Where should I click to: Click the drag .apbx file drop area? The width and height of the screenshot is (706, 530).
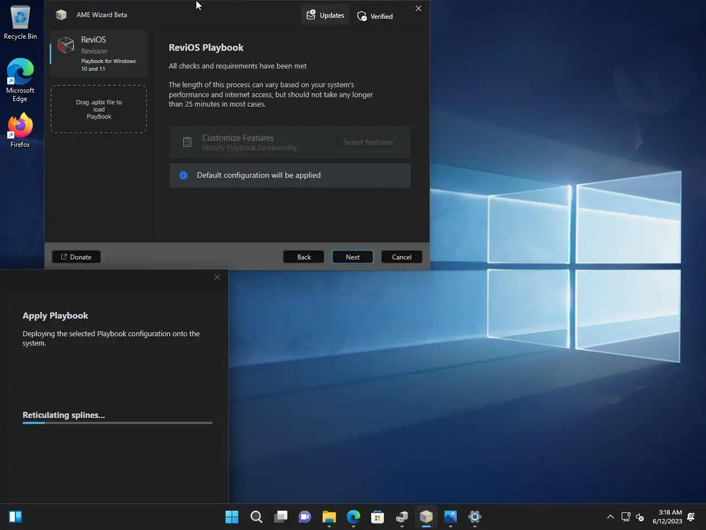pyautogui.click(x=99, y=109)
